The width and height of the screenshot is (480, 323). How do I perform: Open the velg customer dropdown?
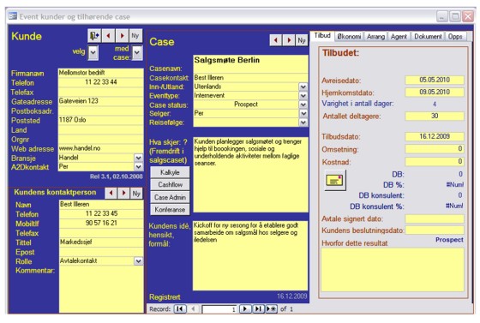point(93,52)
